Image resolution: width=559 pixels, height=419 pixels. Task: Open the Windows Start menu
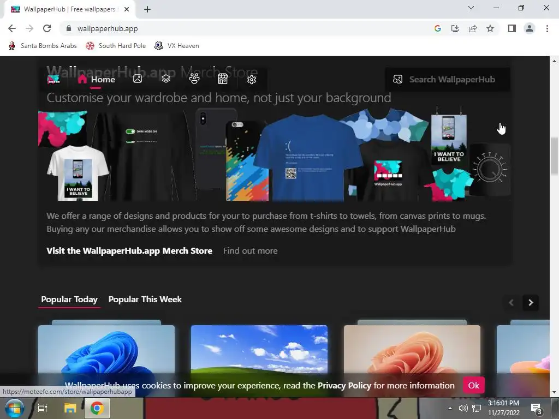click(14, 408)
